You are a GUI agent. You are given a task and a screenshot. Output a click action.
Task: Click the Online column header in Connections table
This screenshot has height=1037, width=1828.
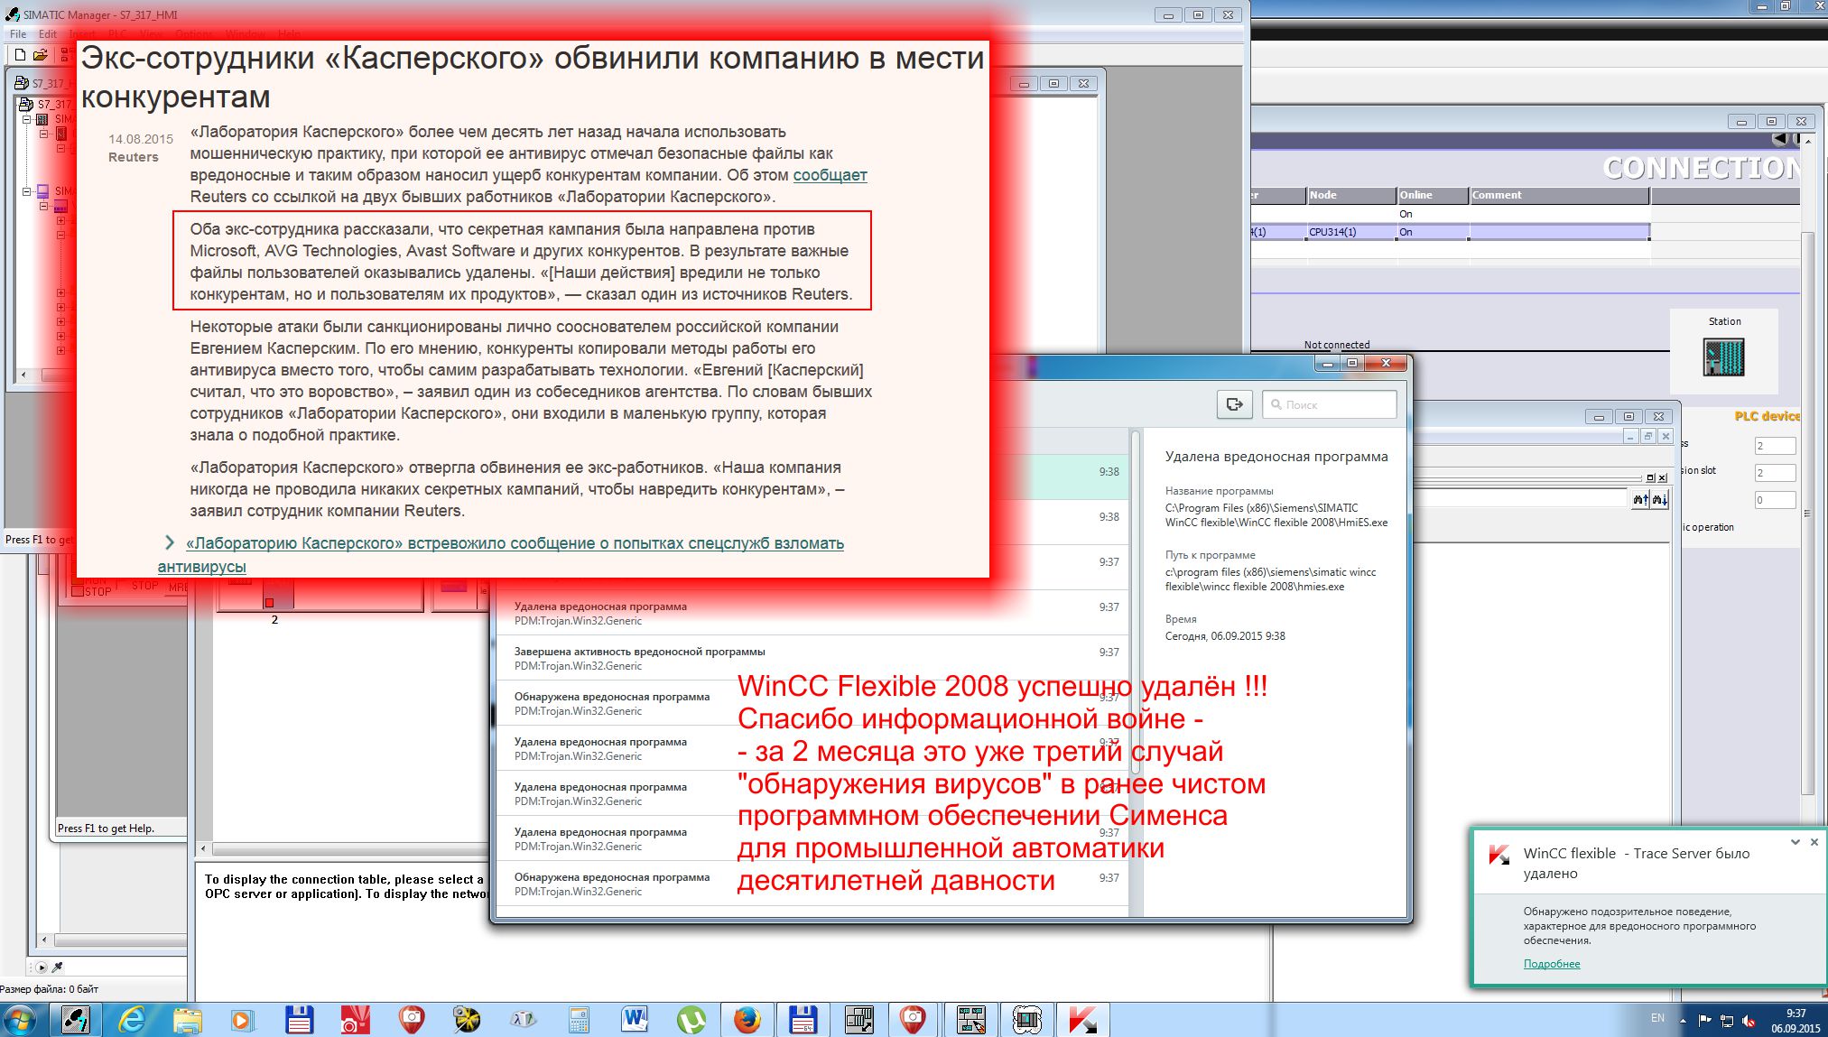coord(1433,195)
